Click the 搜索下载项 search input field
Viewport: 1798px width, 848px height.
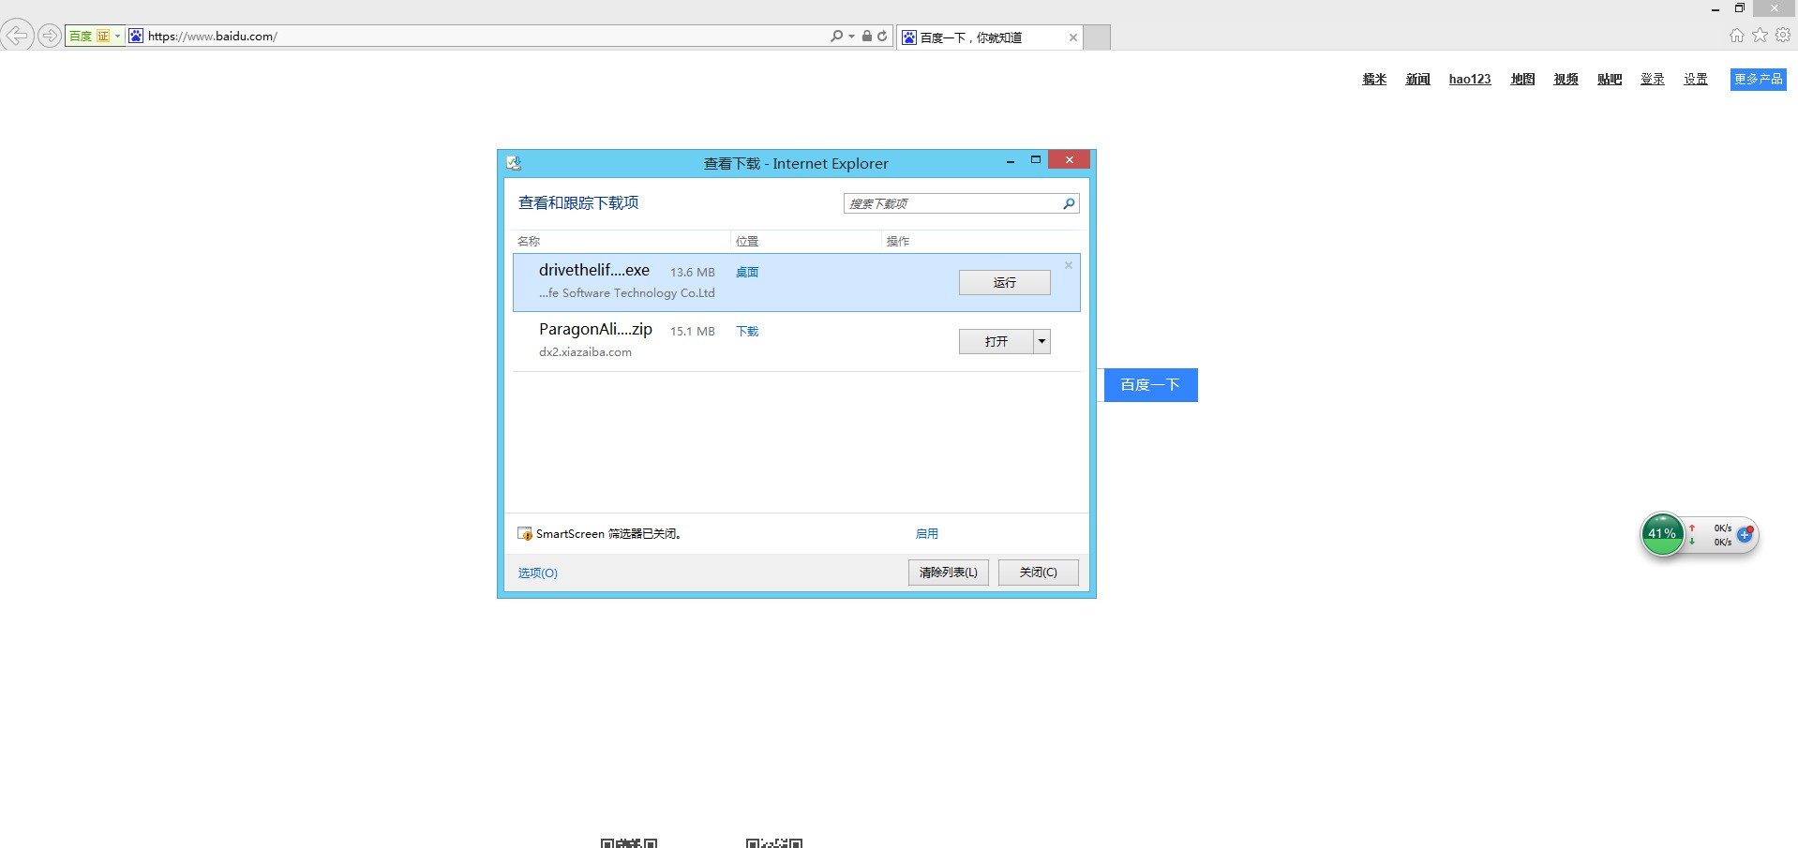pos(951,203)
